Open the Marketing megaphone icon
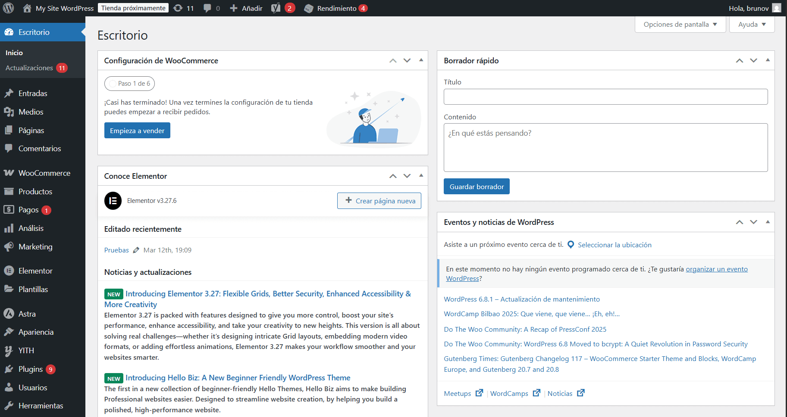 [9, 246]
